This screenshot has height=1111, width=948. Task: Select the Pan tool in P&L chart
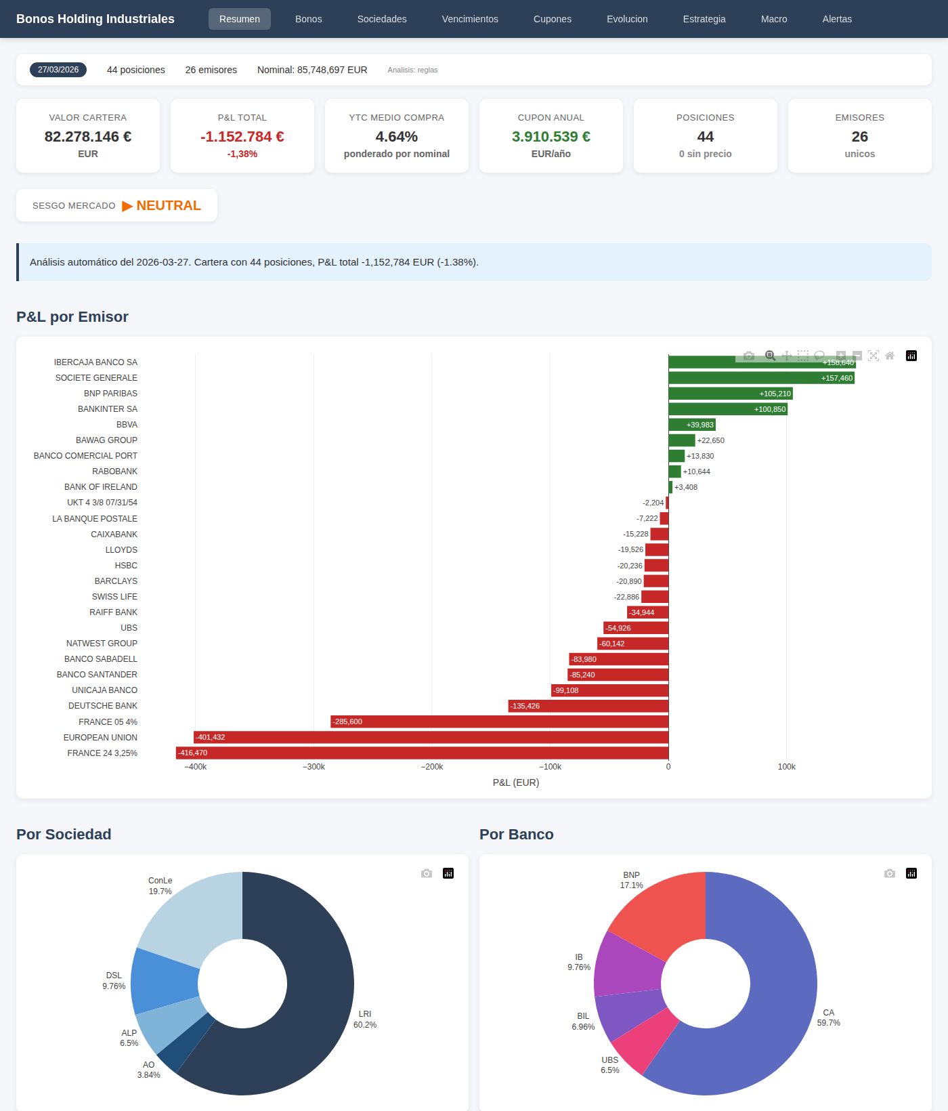point(787,356)
